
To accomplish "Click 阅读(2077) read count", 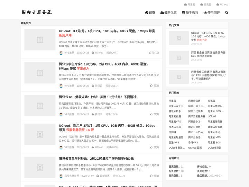I will pos(112,53).
